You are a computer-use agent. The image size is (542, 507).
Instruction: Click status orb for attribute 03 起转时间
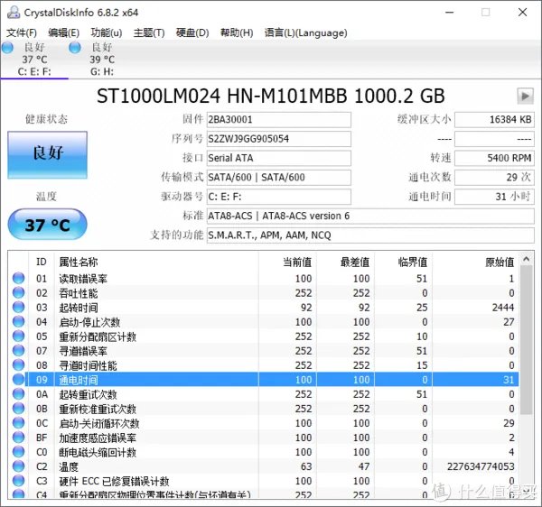click(x=19, y=307)
